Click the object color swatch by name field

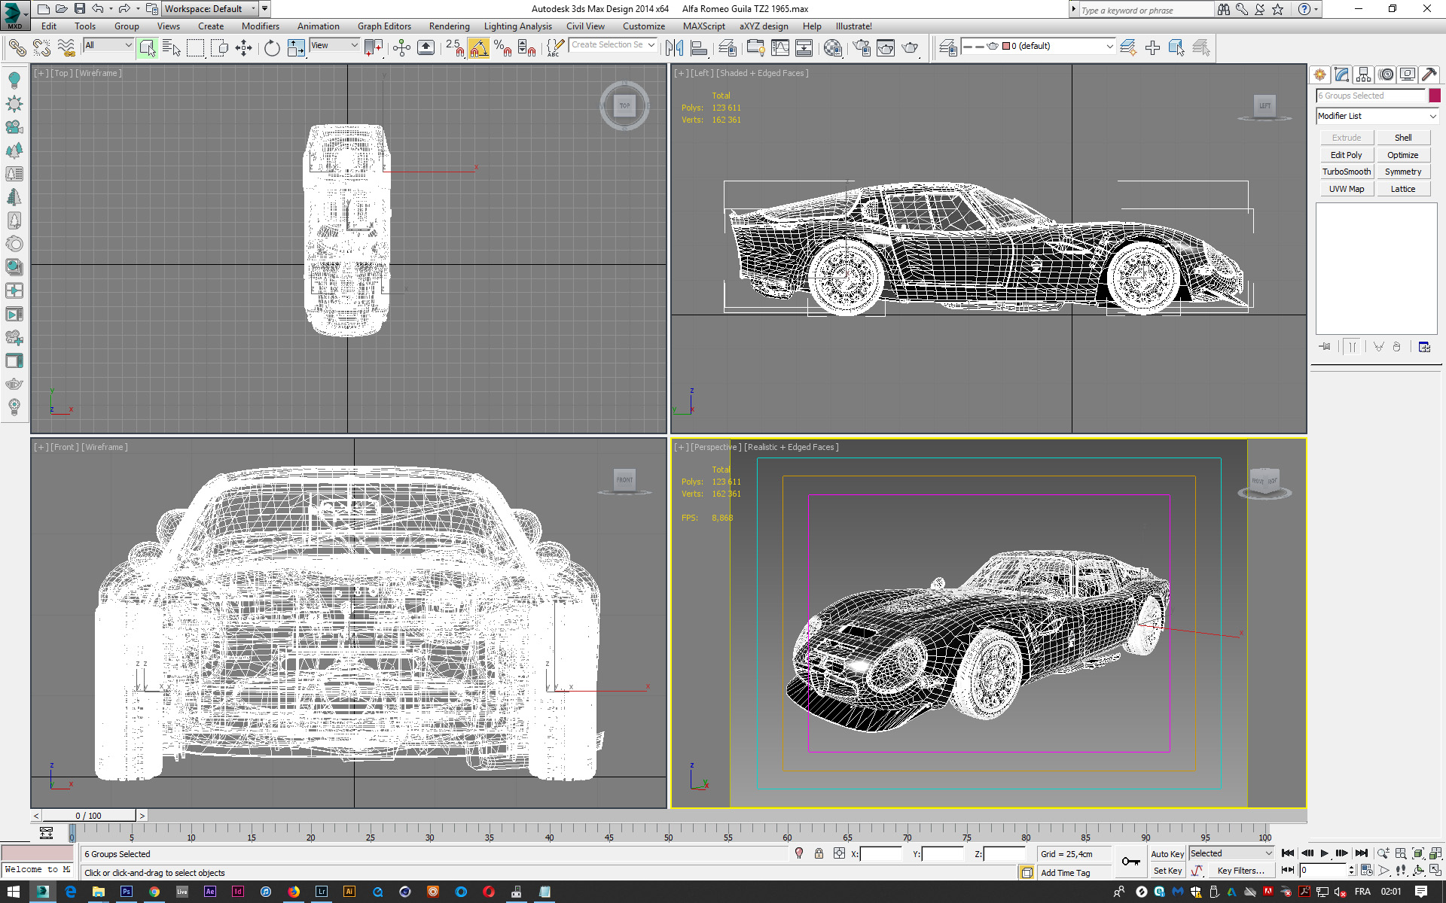click(1435, 96)
